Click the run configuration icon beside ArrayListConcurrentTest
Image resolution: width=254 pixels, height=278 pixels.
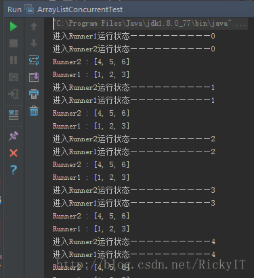point(29,9)
